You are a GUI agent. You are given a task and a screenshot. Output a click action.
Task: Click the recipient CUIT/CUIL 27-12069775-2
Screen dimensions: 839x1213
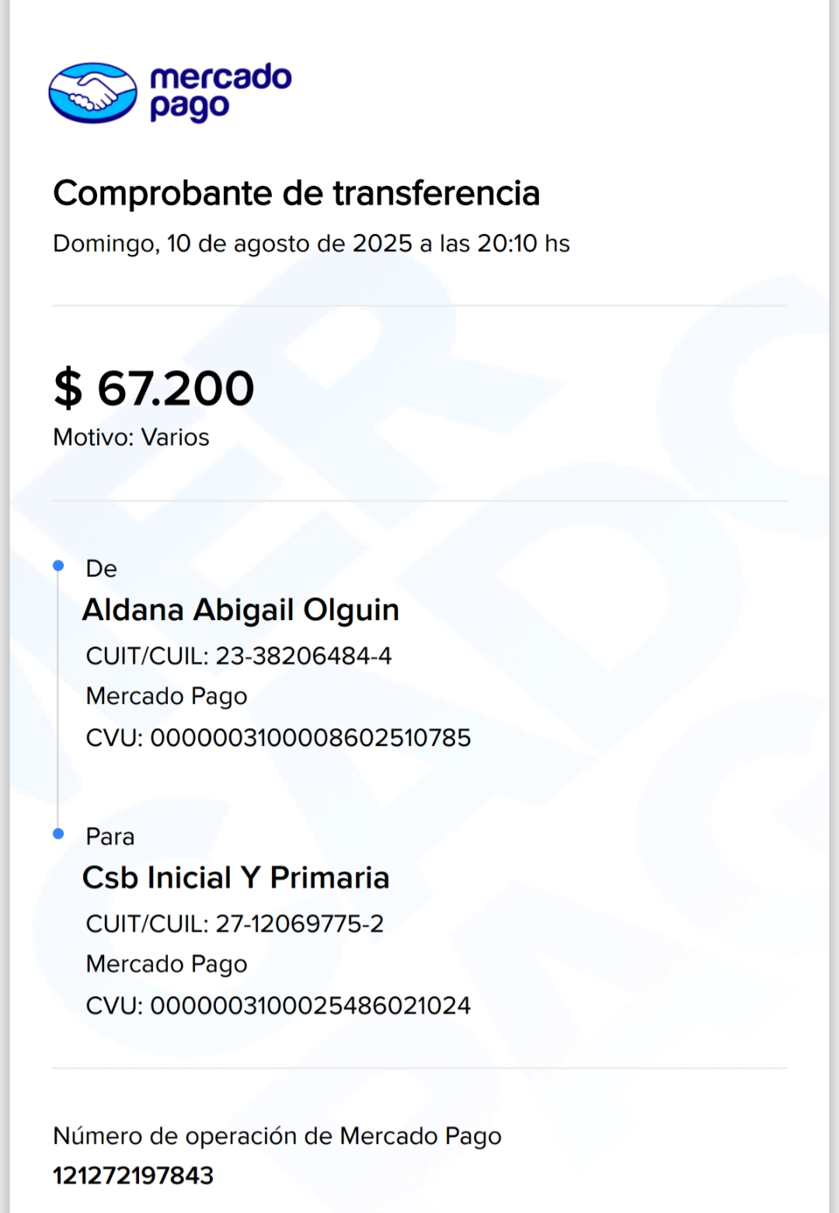[x=235, y=924]
